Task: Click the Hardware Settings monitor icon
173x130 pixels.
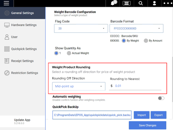Action: (x=7, y=25)
